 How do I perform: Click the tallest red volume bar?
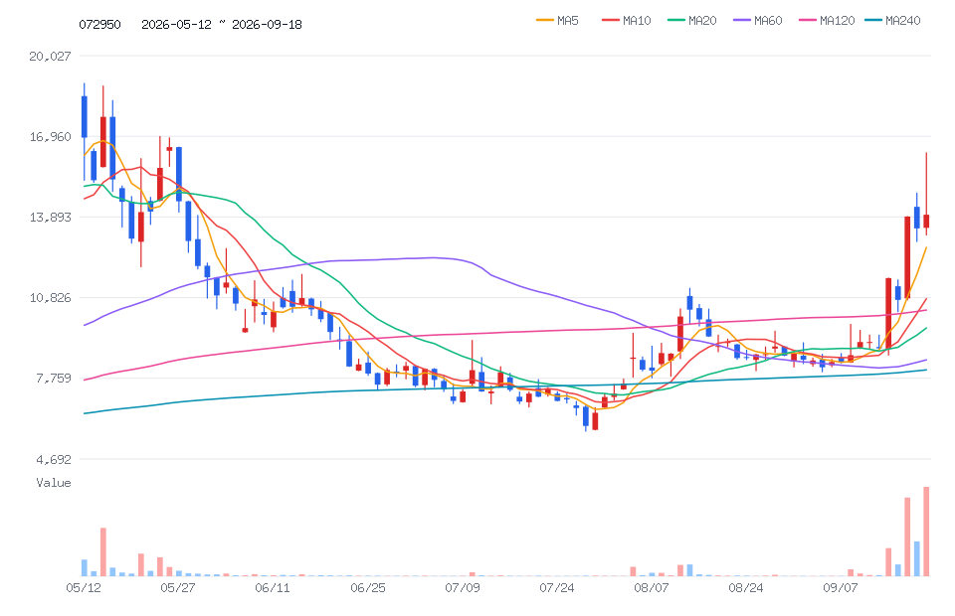[x=926, y=532]
